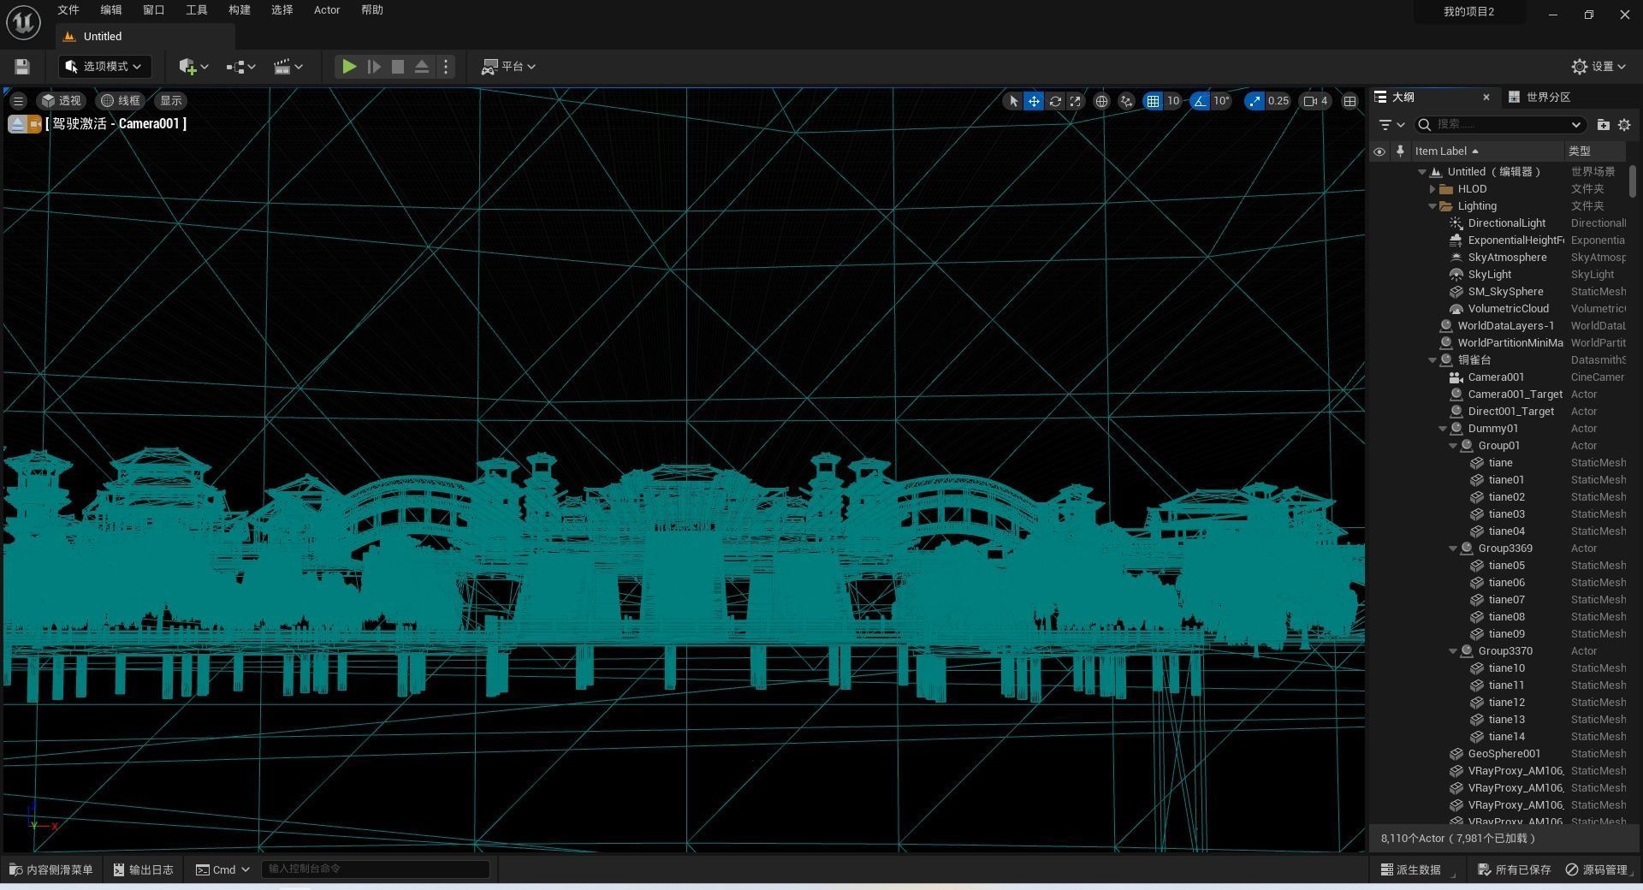Select the Move (translate) tool in the viewport
This screenshot has height=890, width=1643.
tap(1034, 101)
